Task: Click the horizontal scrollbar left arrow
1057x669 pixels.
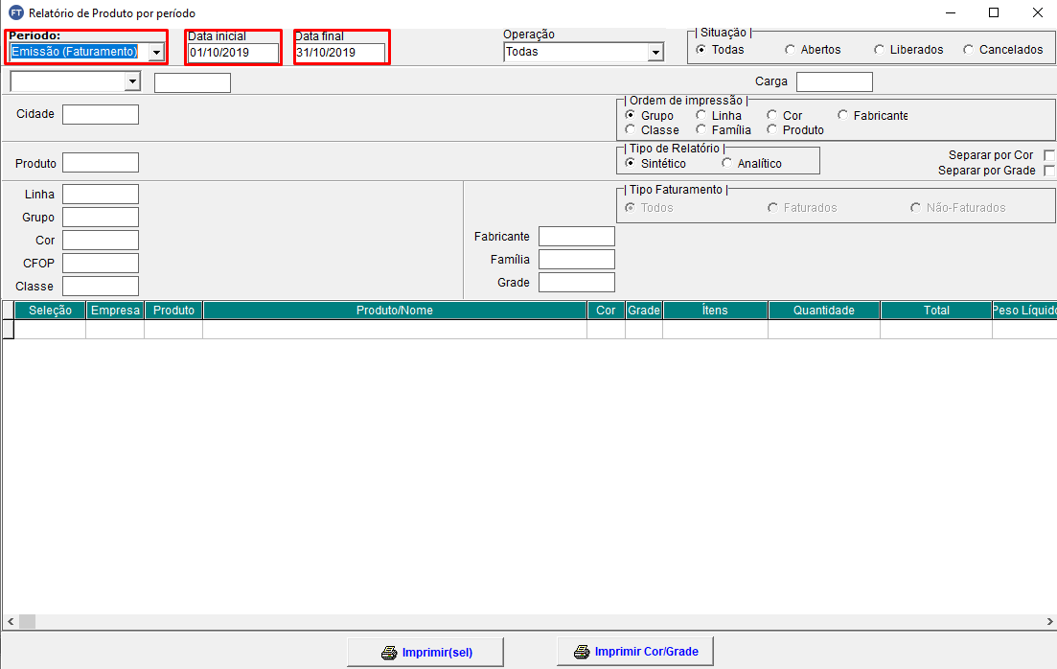Action: [x=11, y=621]
